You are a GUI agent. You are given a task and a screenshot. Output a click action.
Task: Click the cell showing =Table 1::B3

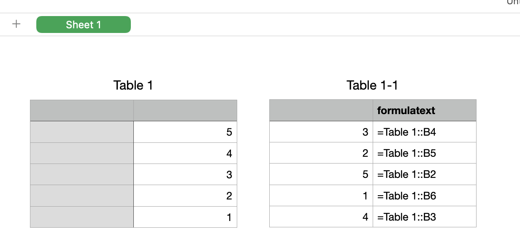pos(424,217)
